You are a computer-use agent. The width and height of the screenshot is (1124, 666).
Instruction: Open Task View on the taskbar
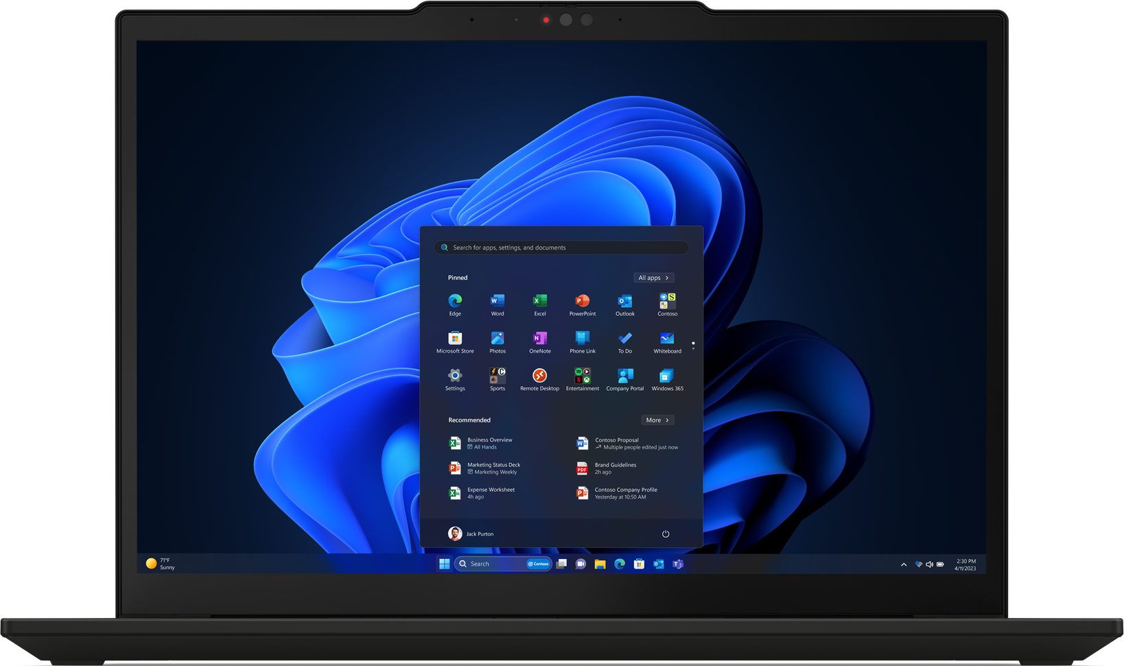point(561,564)
